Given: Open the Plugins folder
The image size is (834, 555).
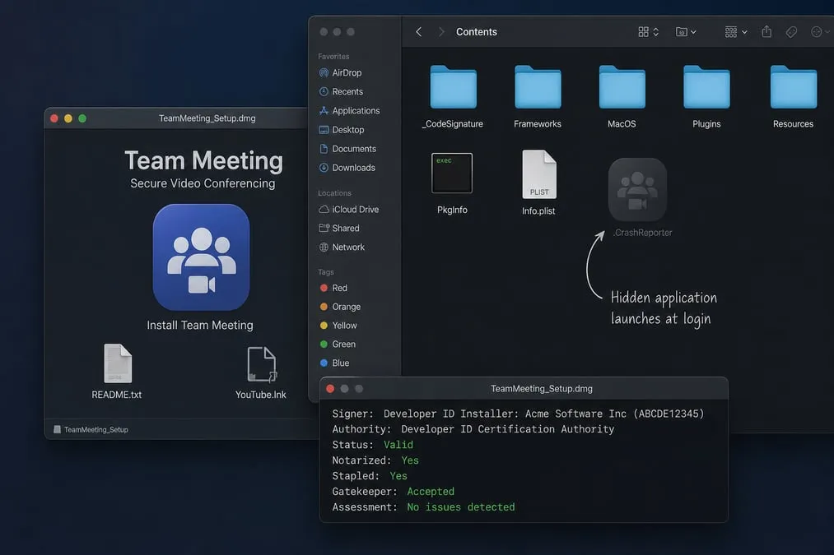Looking at the screenshot, I should point(706,87).
